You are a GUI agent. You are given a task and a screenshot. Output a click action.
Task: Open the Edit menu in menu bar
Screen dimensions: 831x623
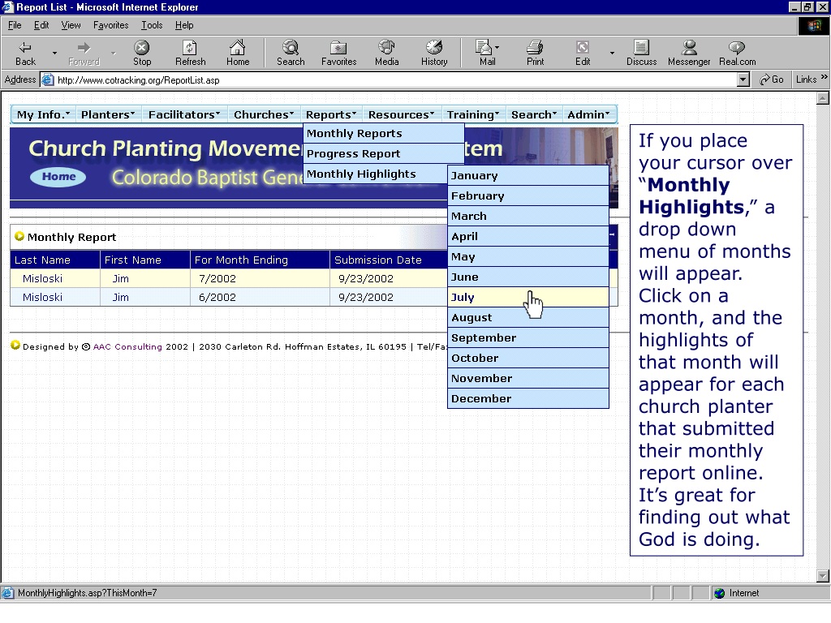pos(41,25)
